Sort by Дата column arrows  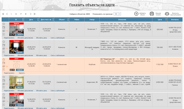[38, 20]
